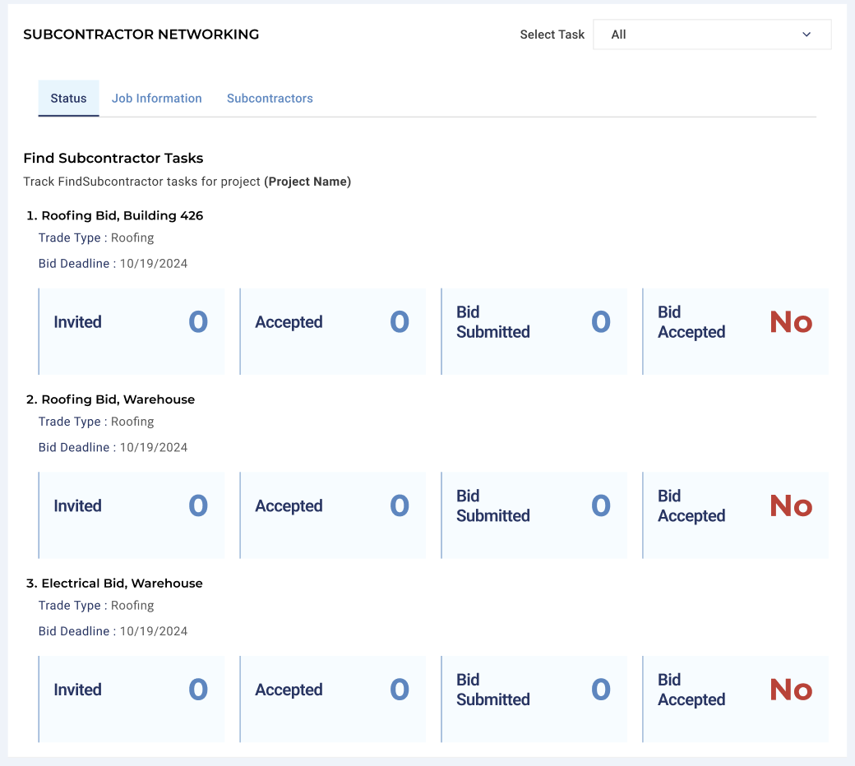
Task: Select the Accepted card for Building 426
Action: click(332, 331)
